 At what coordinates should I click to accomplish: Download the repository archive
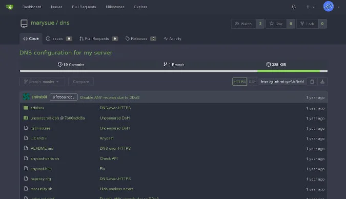(x=322, y=82)
